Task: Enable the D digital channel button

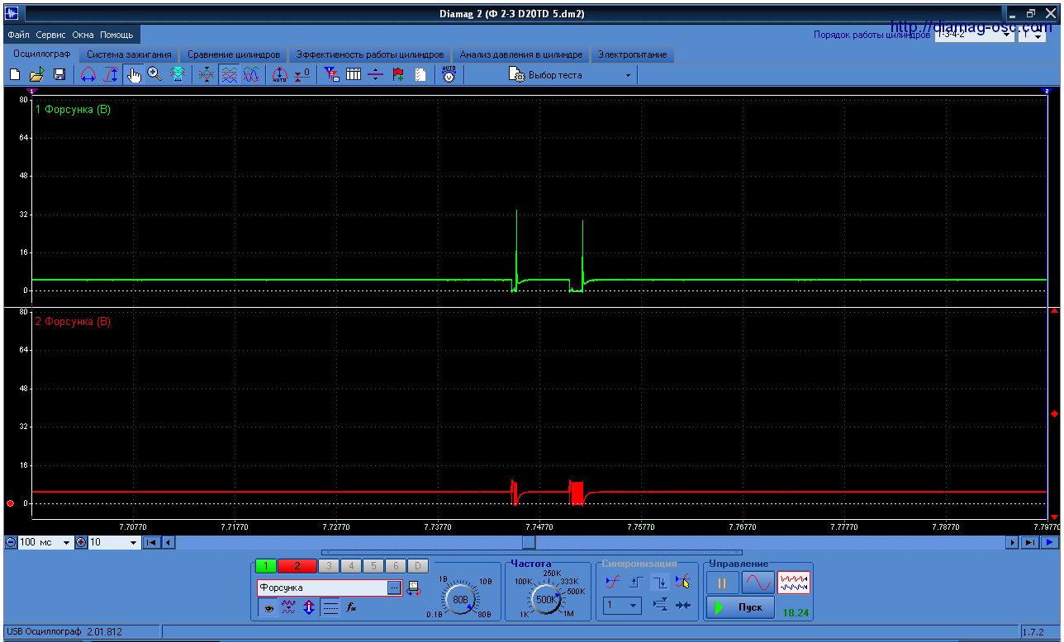Action: (418, 566)
